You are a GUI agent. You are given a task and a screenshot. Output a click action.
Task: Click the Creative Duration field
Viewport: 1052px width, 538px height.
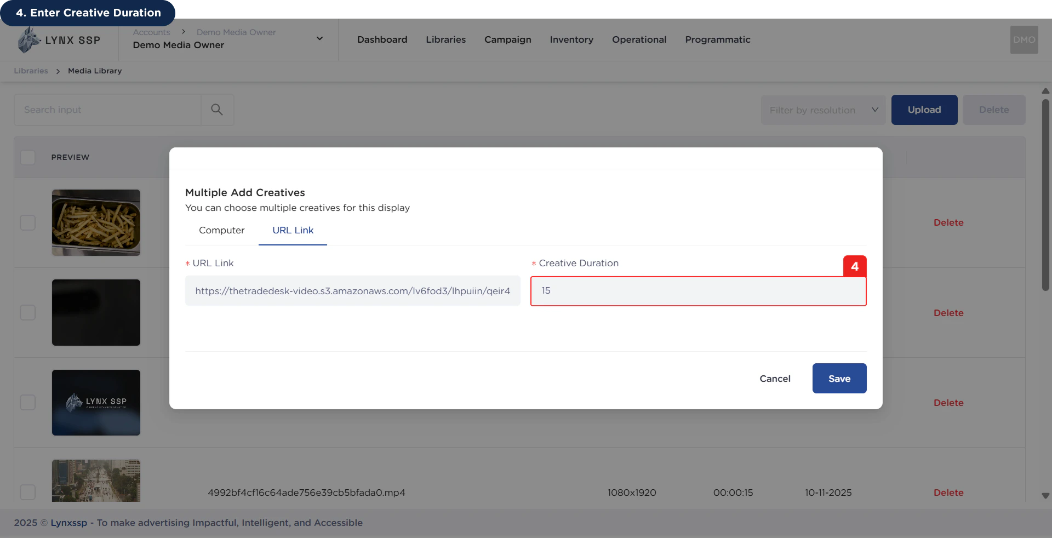(x=698, y=291)
